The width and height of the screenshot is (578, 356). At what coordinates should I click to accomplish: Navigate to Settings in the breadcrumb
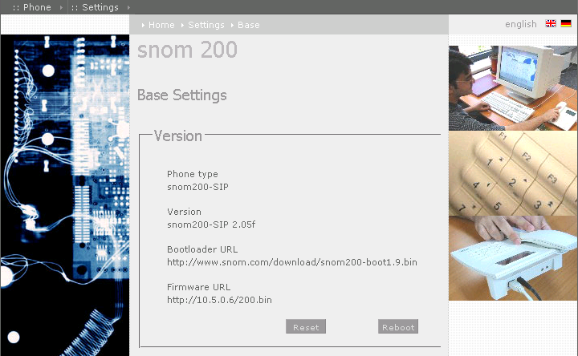point(206,25)
